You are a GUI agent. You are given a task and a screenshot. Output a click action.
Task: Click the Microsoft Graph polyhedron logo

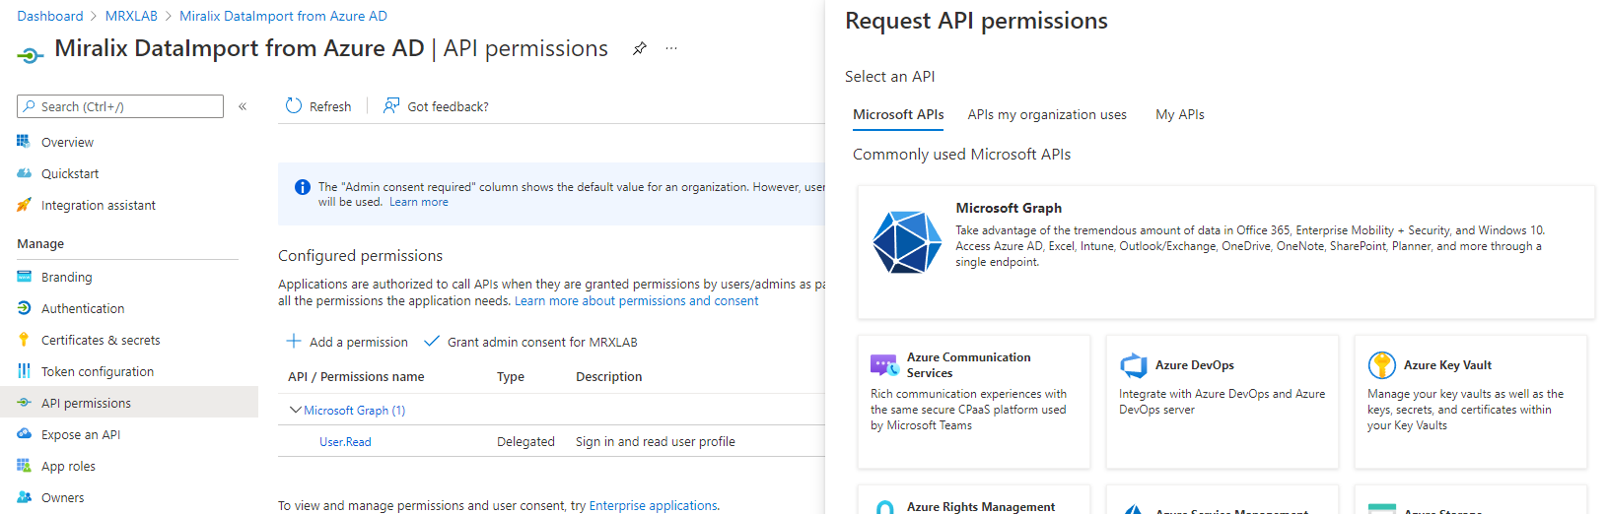coord(907,242)
